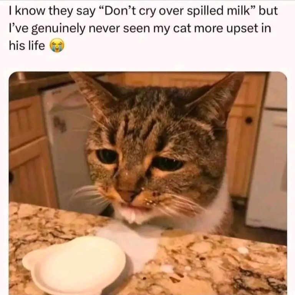This screenshot has height=295, width=295.
Task: Click the dark cabinet knob behind cat
Action: click(249, 120)
